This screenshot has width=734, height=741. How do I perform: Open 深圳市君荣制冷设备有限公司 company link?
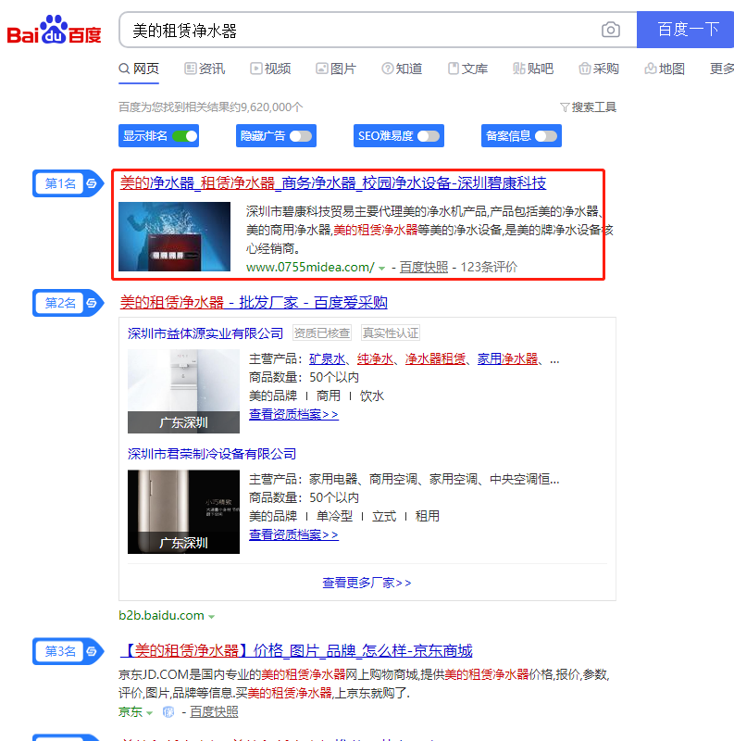click(x=212, y=454)
